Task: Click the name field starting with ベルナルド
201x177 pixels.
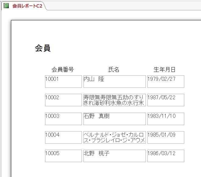Action: pyautogui.click(x=115, y=138)
